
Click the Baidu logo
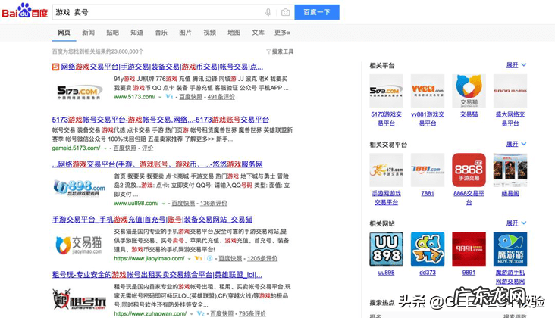coord(25,11)
